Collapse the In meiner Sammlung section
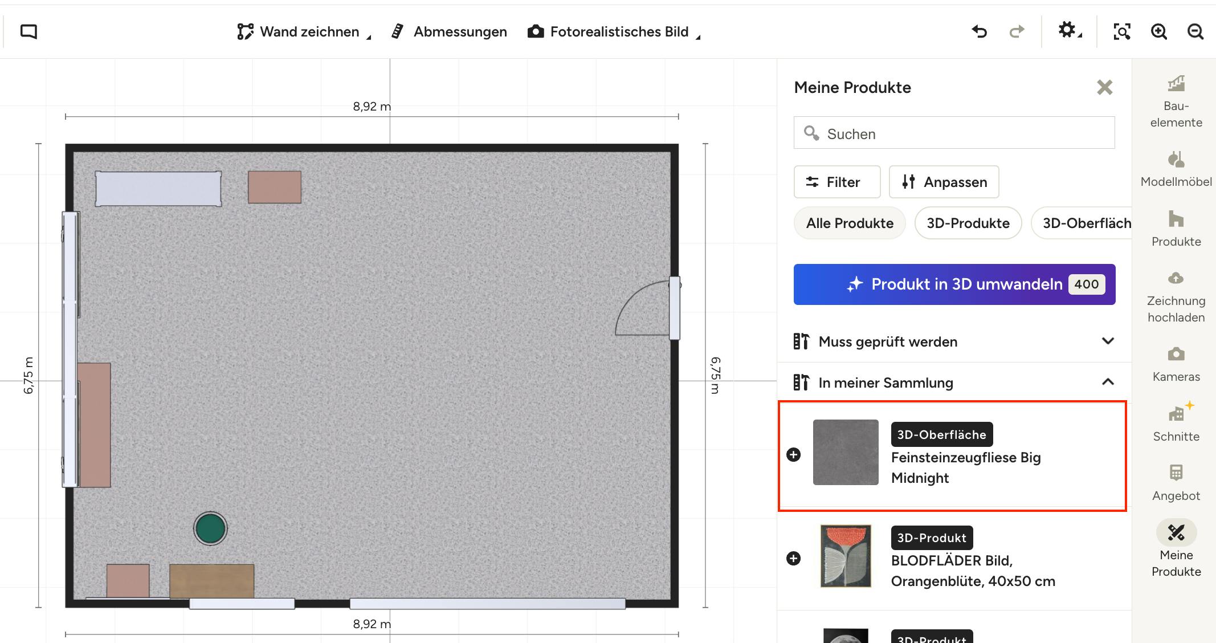The width and height of the screenshot is (1216, 643). (954, 382)
